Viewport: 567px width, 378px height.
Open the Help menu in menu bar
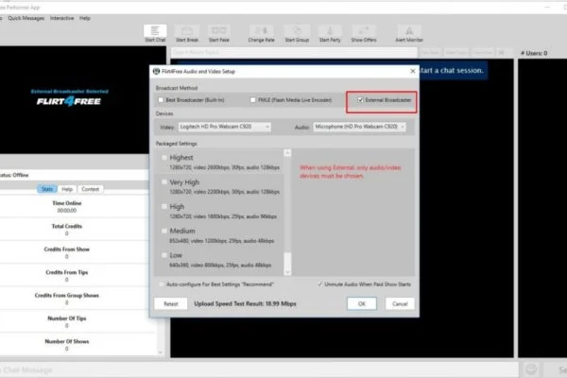point(85,18)
